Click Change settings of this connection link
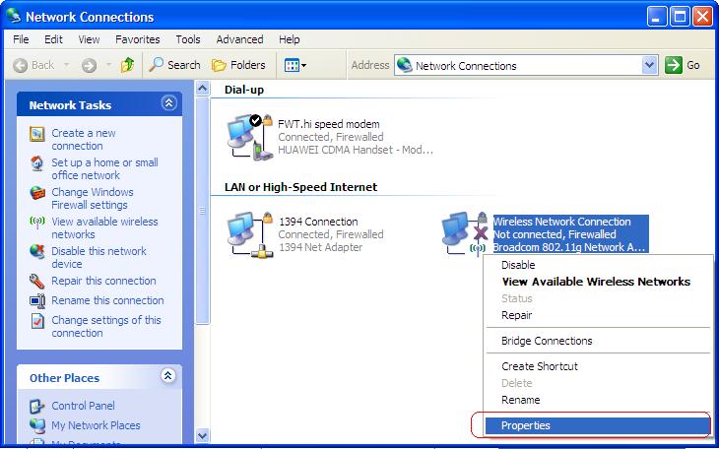 (x=106, y=326)
